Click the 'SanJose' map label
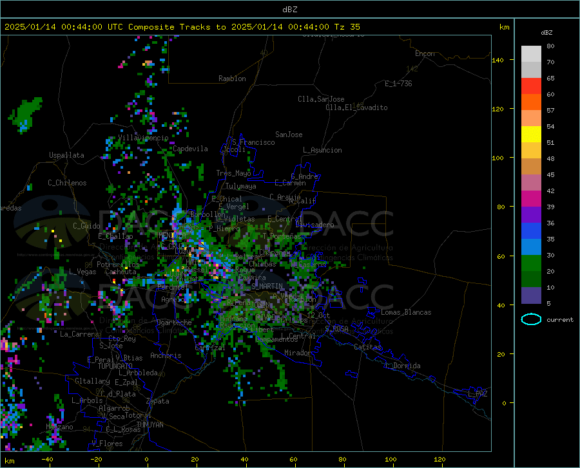The height and width of the screenshot is (468, 580). point(289,135)
